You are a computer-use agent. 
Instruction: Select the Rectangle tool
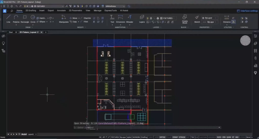pos(25,19)
